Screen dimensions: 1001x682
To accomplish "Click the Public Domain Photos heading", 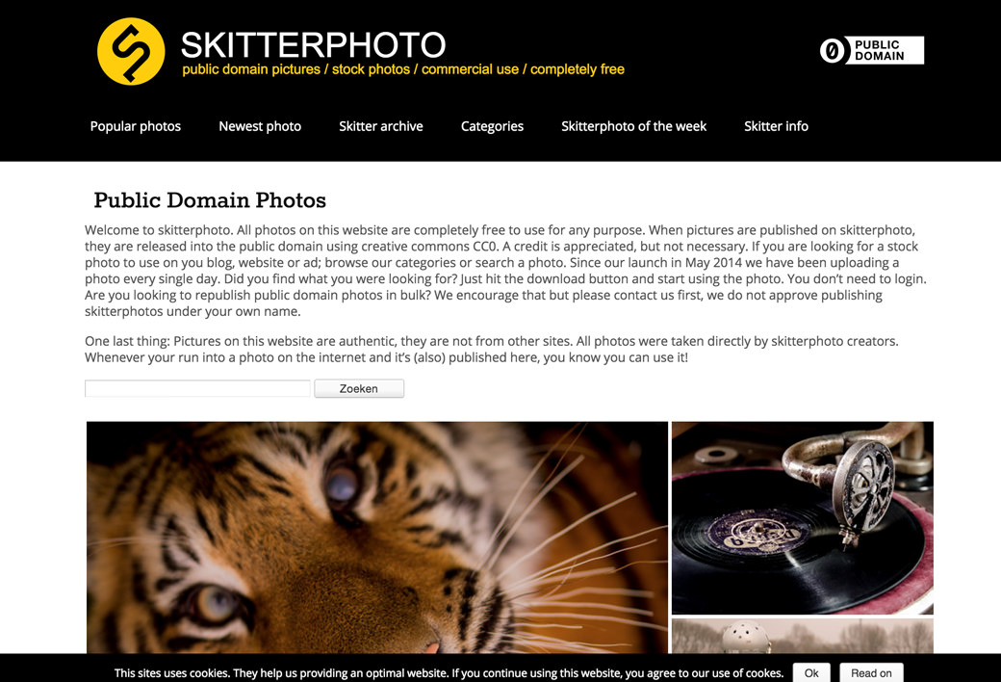I will 210,200.
